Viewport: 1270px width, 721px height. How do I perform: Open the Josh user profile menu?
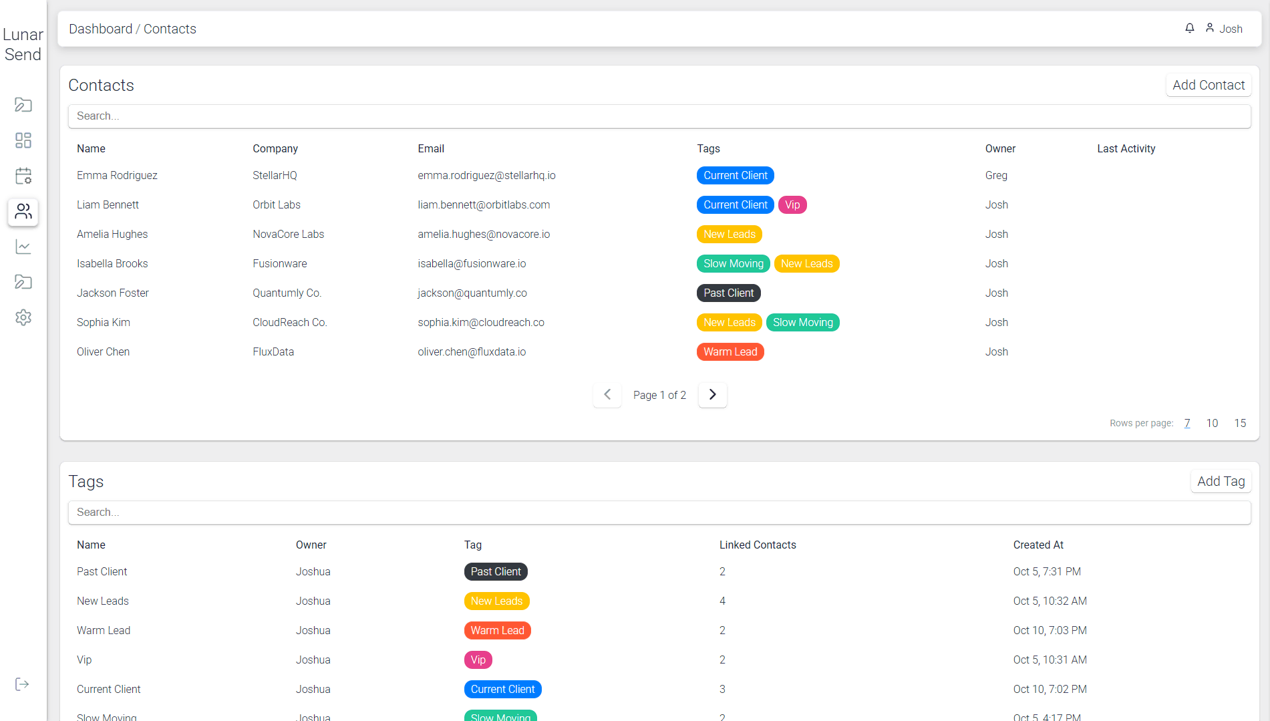click(1224, 29)
